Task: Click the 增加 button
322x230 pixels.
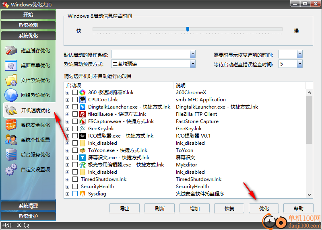Action: (x=194, y=208)
